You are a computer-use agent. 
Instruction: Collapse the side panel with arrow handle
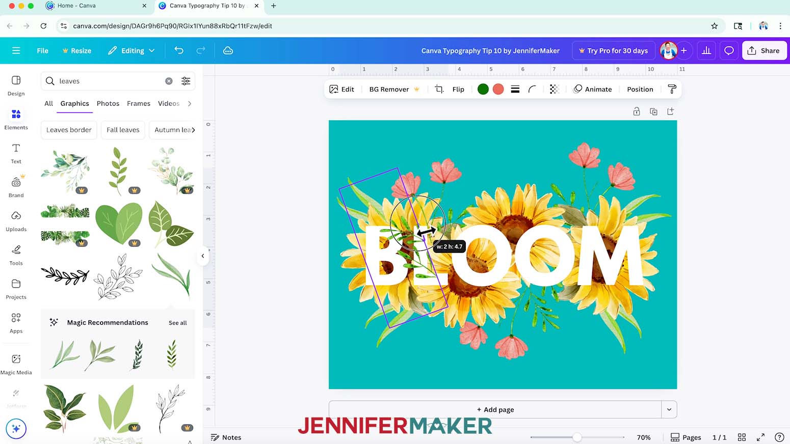pos(203,256)
